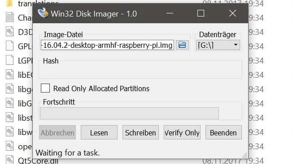The image size is (293, 164).
Task: Select the translations folder icon
Action: [x=9, y=3]
